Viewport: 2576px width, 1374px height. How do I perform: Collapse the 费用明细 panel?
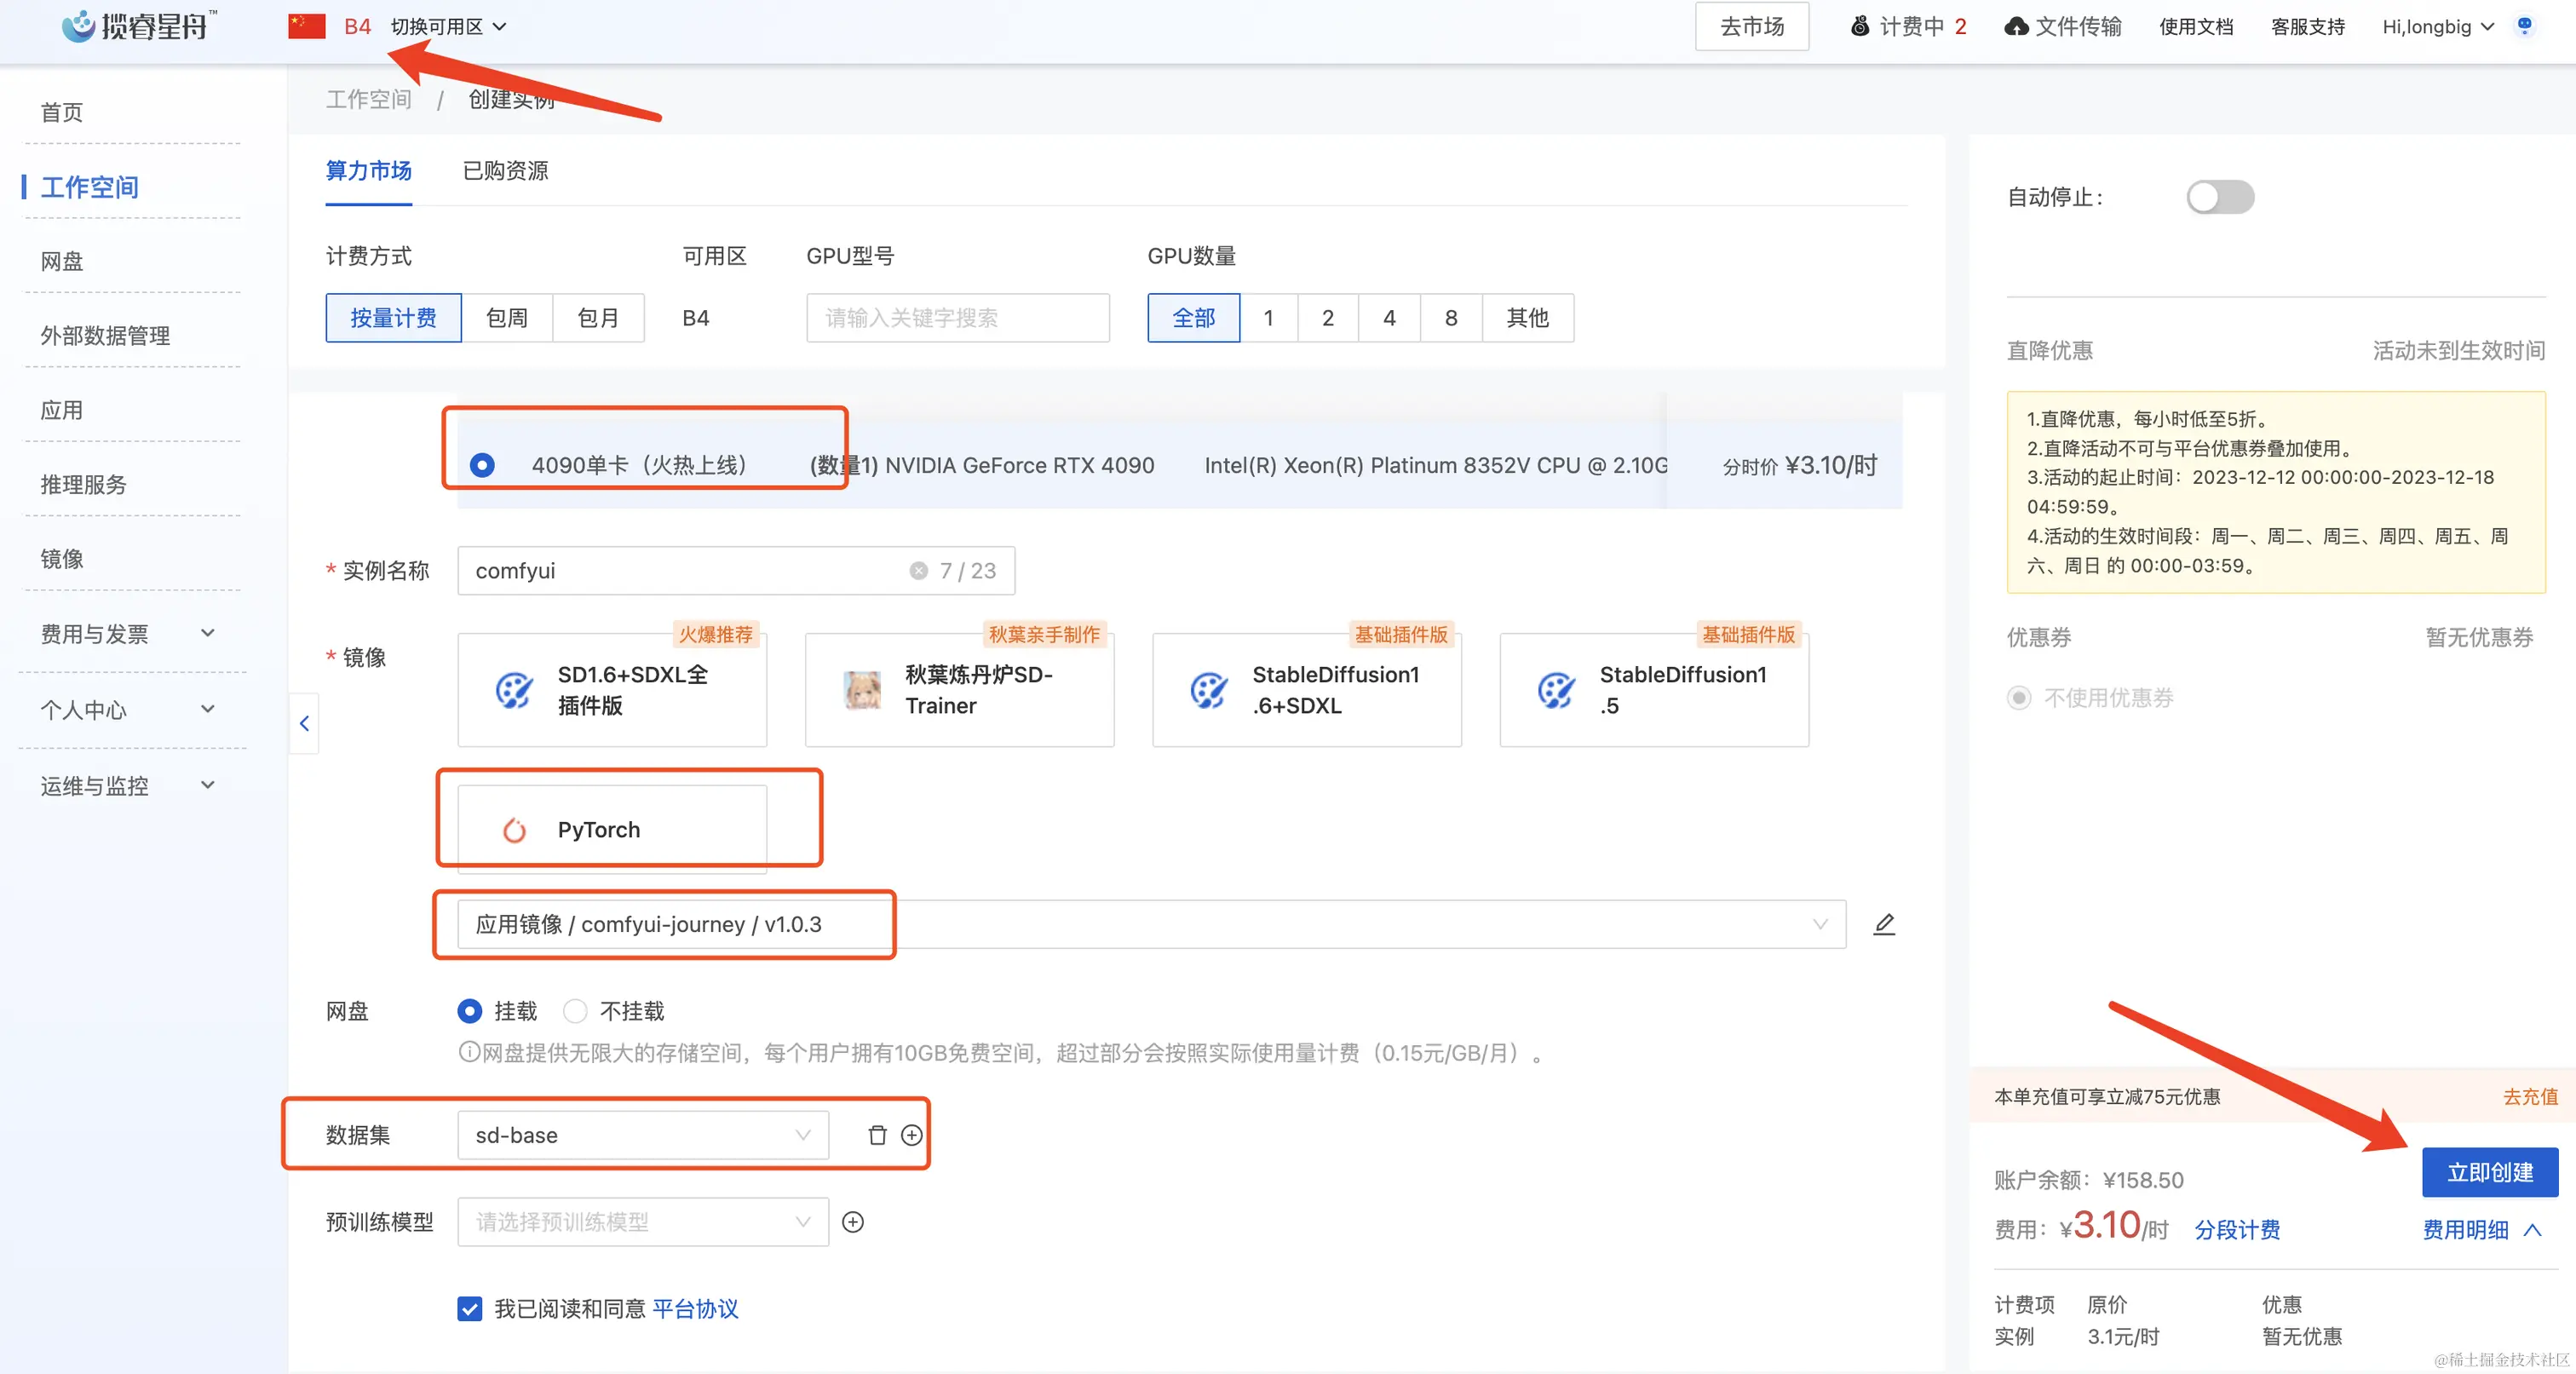coord(2534,1229)
